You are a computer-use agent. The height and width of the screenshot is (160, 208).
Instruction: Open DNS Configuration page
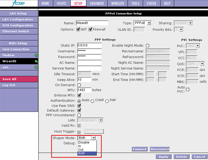tap(19, 25)
